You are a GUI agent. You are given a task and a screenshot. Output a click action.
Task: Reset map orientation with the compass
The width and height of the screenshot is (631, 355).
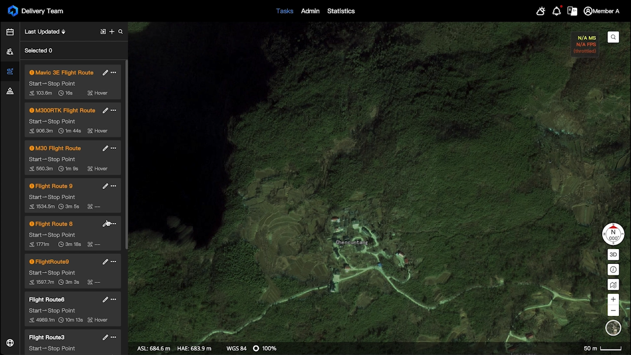[x=613, y=235]
